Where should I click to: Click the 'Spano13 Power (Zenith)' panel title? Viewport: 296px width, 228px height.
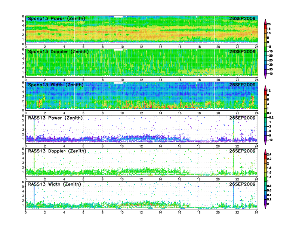[x=56, y=19]
